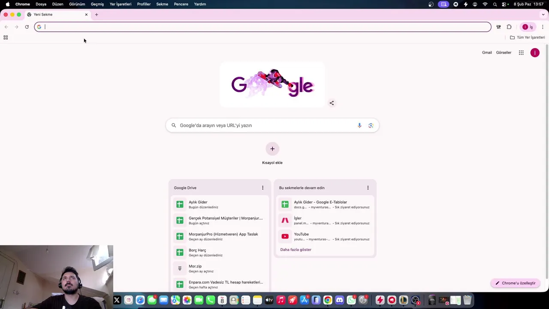Add a shortcut with the plus button
Screen dimensions: 549x309
click(x=272, y=149)
